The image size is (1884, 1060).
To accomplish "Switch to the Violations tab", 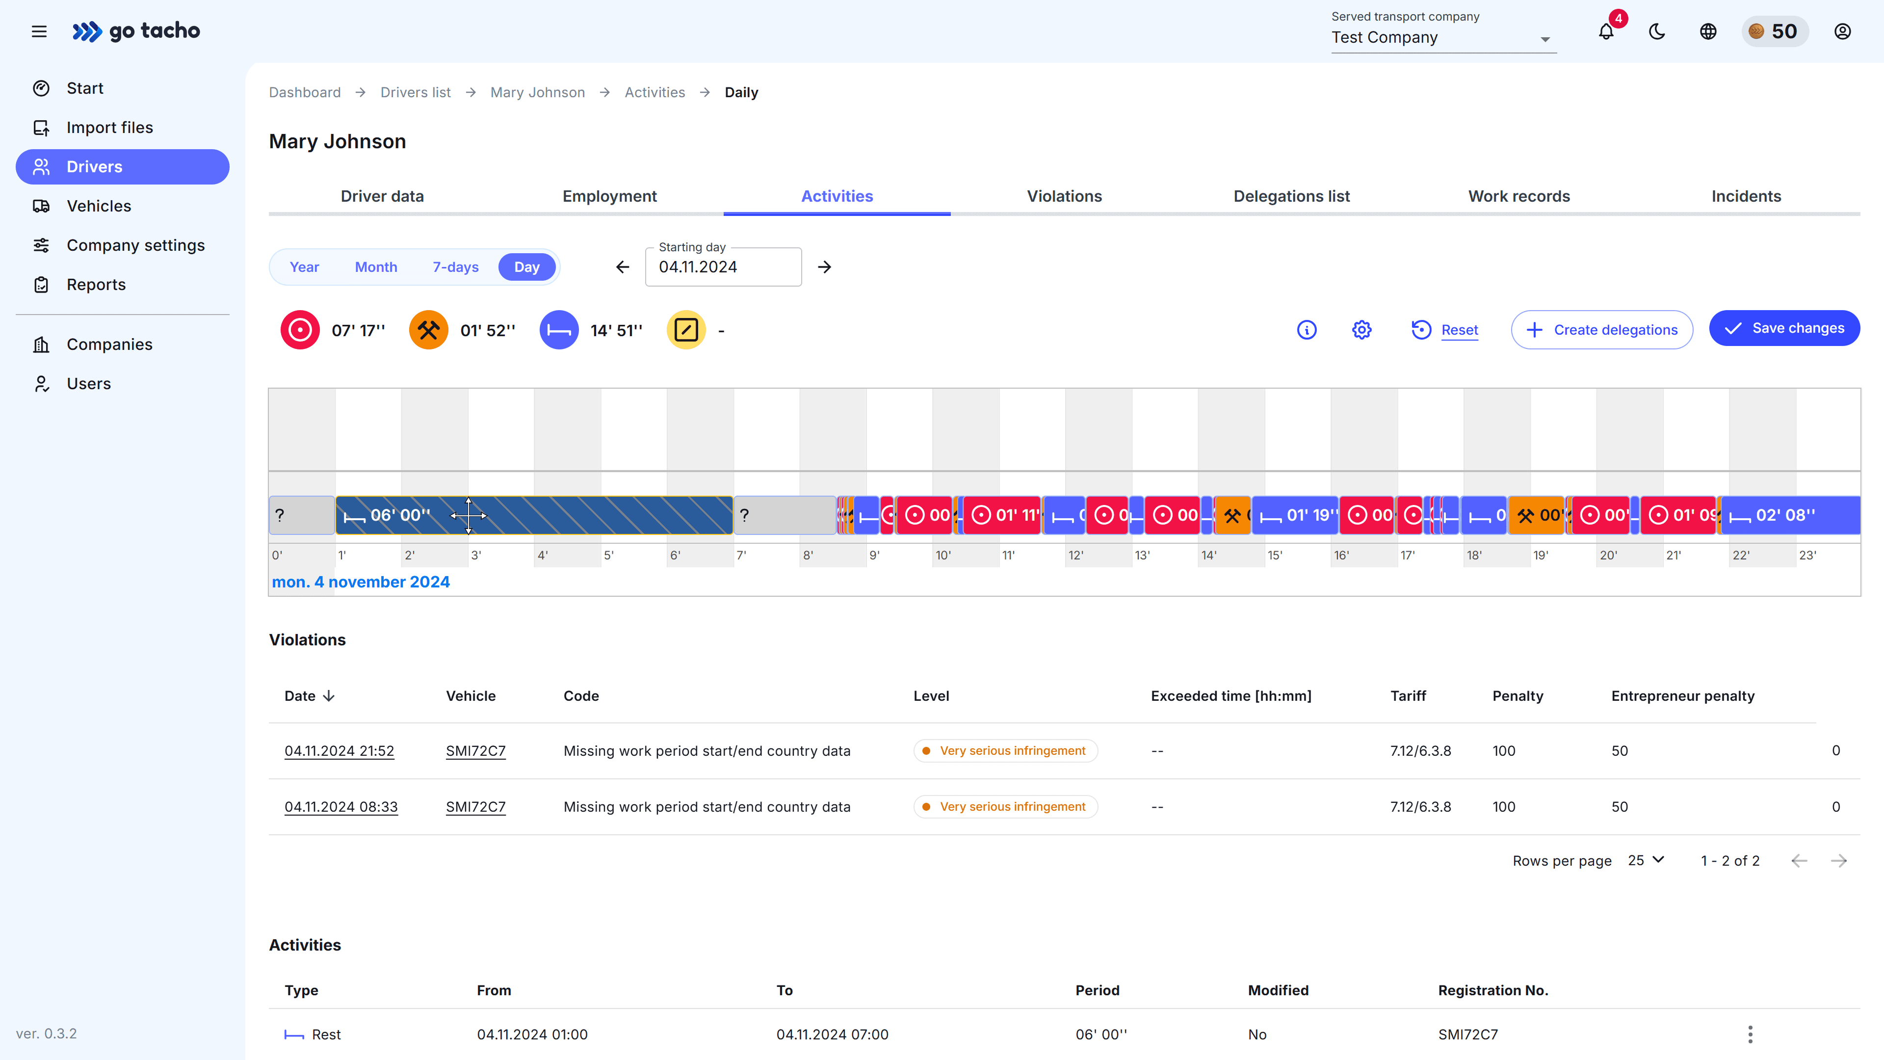I will tap(1063, 196).
